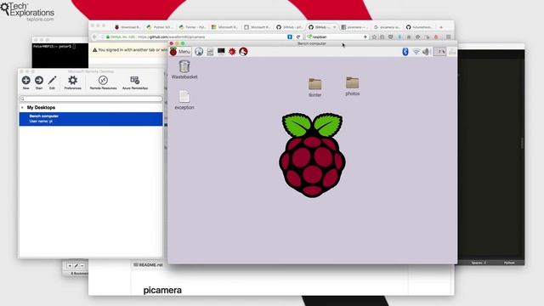Image resolution: width=544 pixels, height=306 pixels.
Task: Launch the web browser globe icon in Pi panel
Action: [199, 52]
